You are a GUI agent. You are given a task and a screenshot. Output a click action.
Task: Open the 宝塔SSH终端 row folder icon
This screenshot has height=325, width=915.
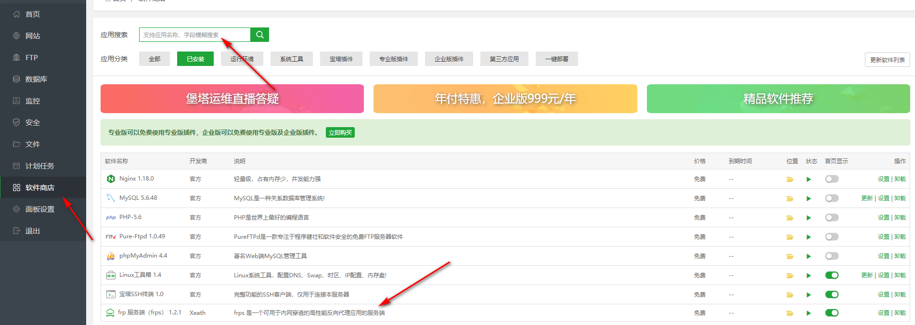coord(790,295)
